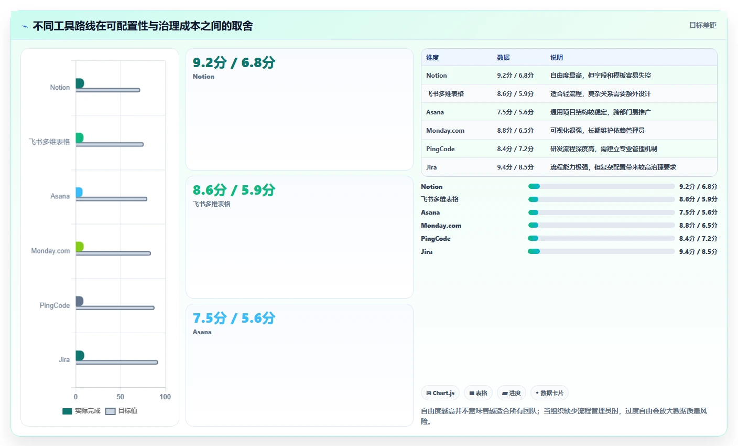Click the Asana progress bar

[x=602, y=213]
